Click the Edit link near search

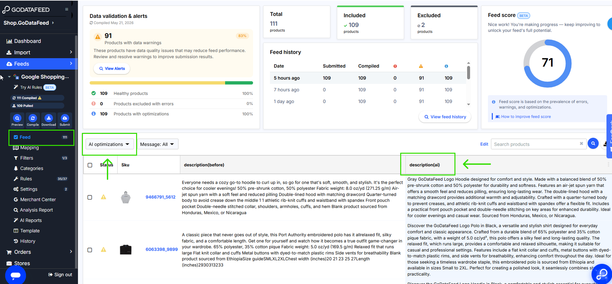click(x=484, y=144)
